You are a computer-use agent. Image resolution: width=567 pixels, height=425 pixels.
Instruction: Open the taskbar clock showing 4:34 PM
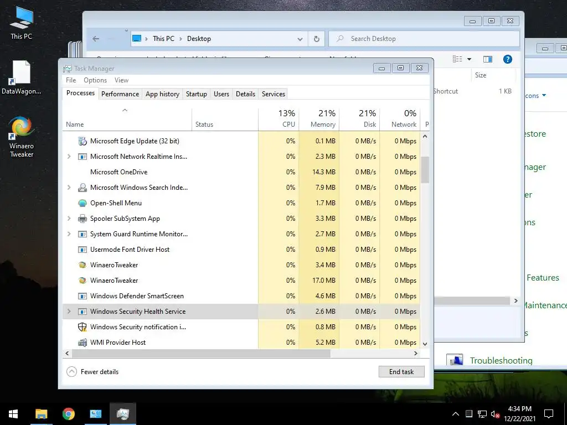coord(519,414)
